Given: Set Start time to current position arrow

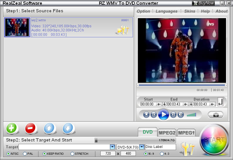Looking at the screenshot, I should click(x=159, y=104).
